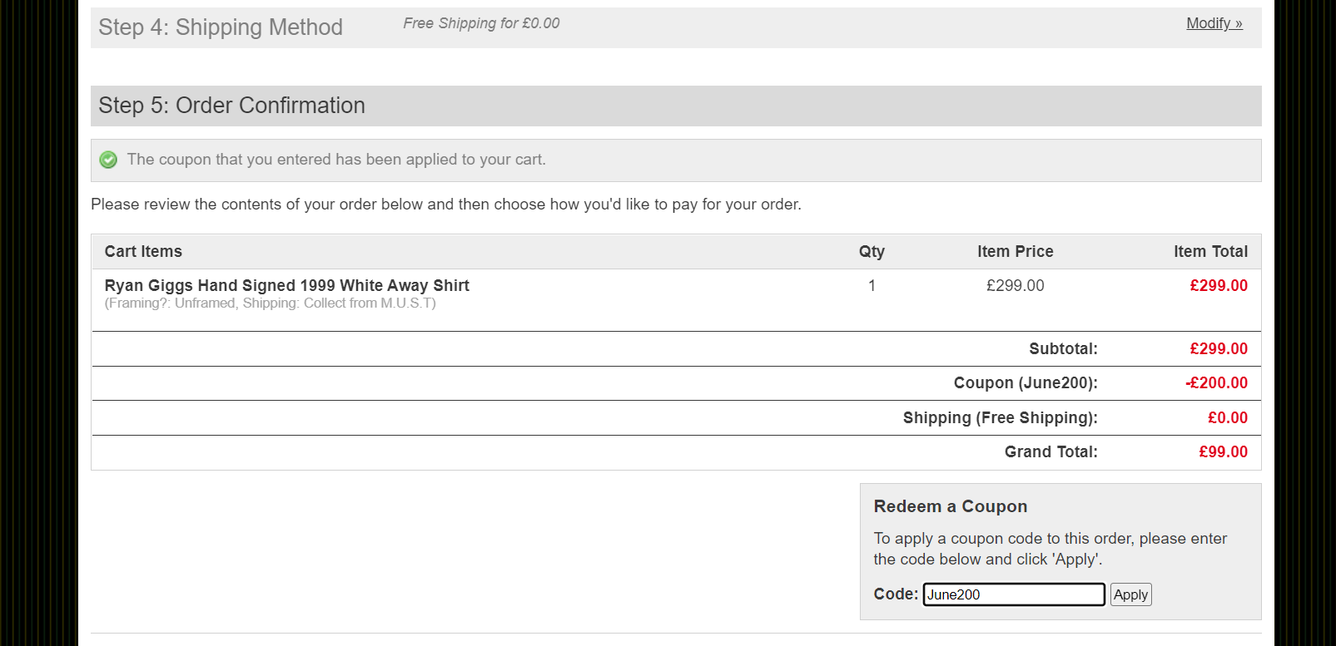The image size is (1336, 646).
Task: Click the Unframed, Collect from M.U.S.T options text
Action: point(270,303)
